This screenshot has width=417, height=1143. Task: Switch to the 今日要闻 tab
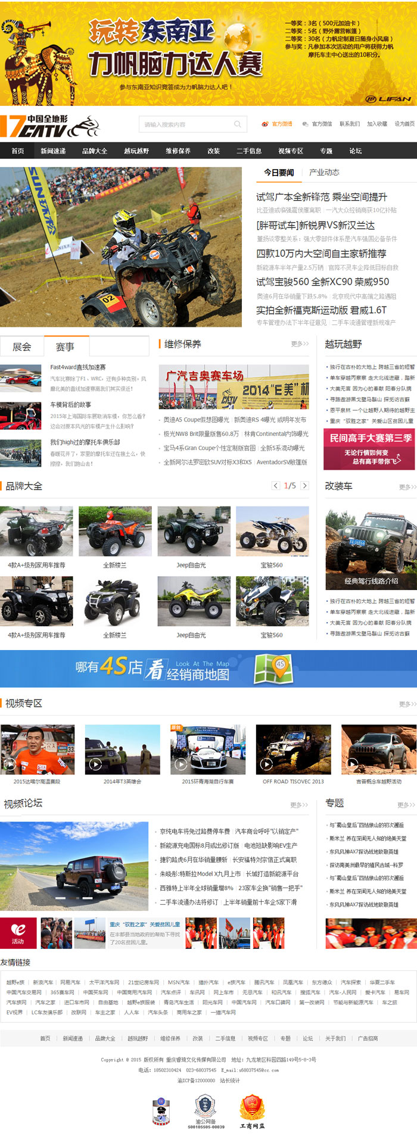pyautogui.click(x=279, y=173)
